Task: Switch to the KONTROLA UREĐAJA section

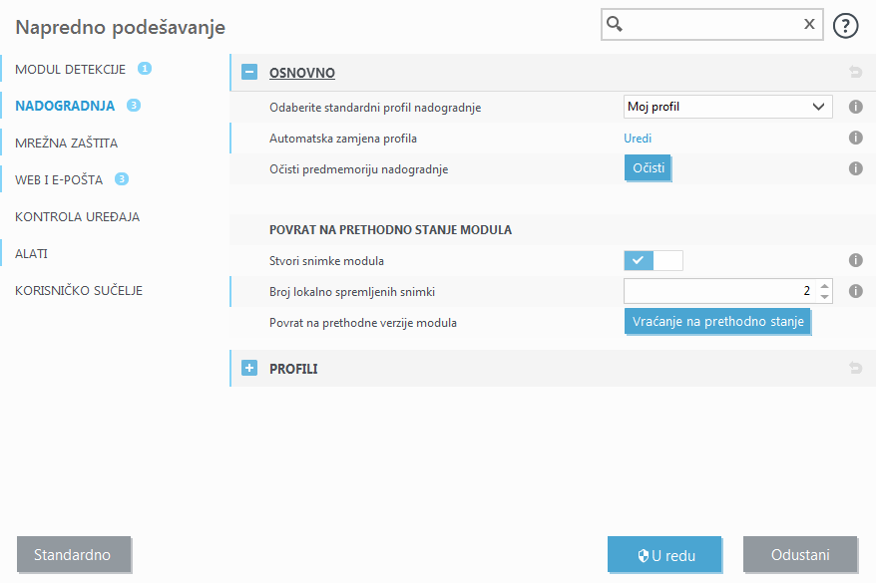Action: tap(78, 216)
